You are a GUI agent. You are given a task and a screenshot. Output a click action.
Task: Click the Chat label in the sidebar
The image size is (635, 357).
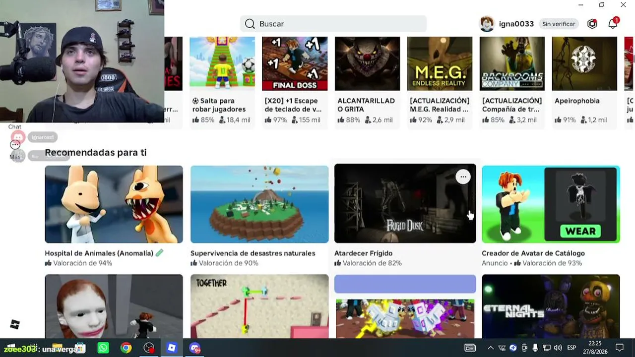(x=15, y=127)
